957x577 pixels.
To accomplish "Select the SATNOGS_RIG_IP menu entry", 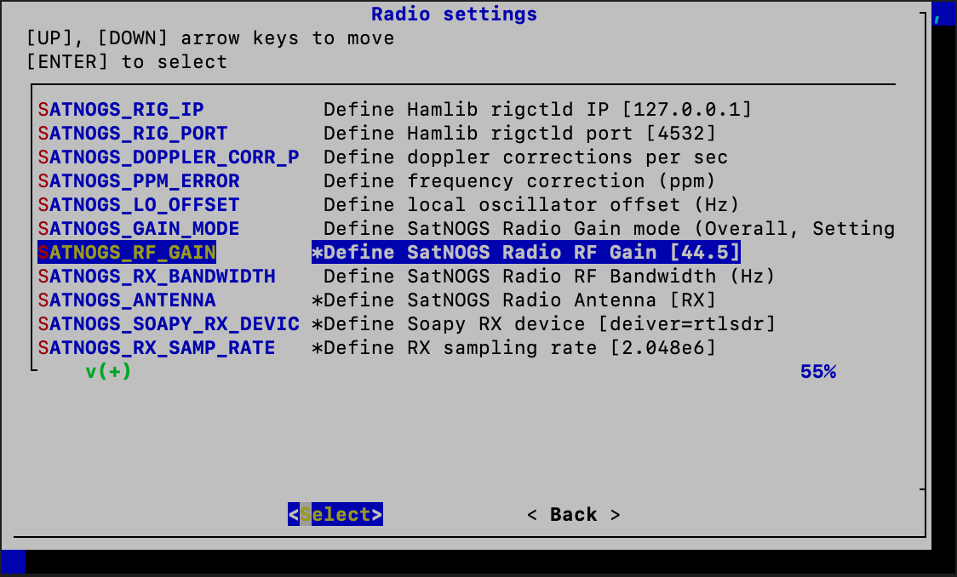I will 120,109.
